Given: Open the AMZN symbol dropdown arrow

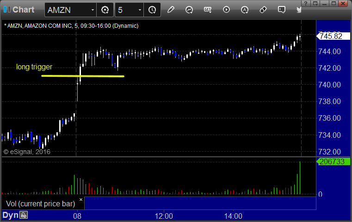Looking at the screenshot, I should point(93,10).
